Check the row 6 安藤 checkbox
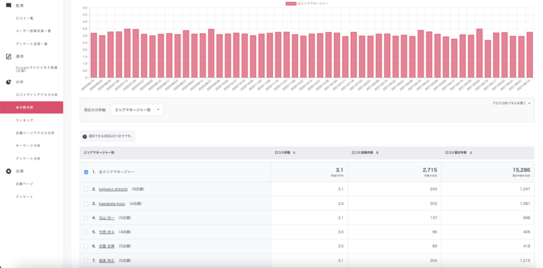543x268 pixels. [86, 246]
